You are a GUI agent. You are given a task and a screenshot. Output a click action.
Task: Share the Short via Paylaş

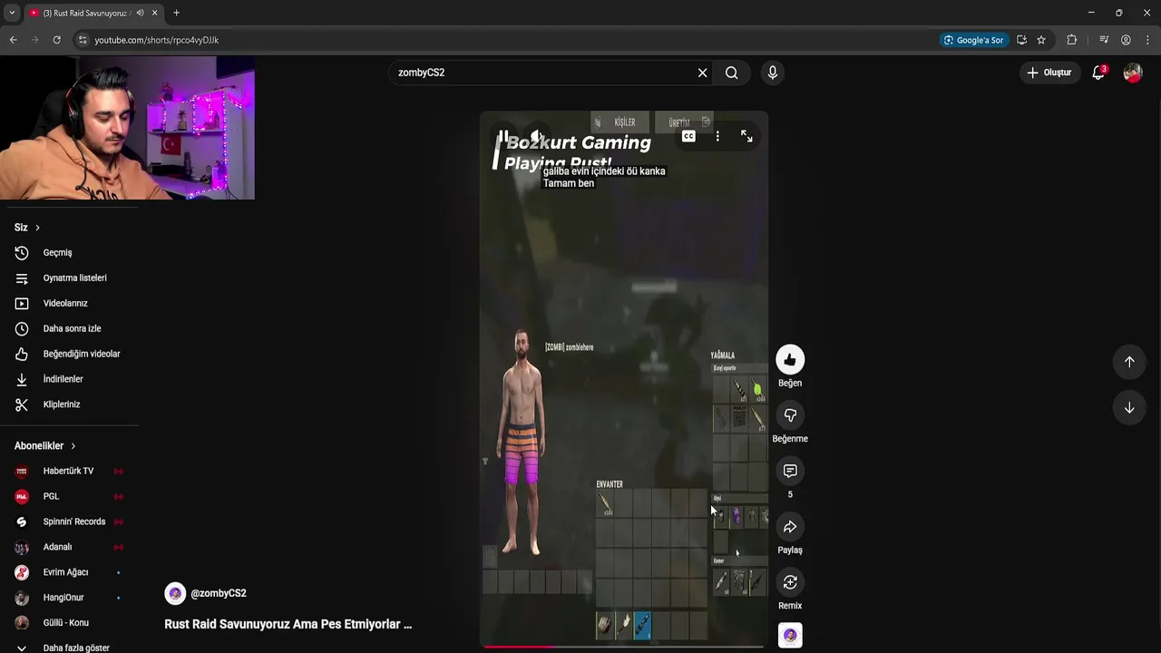point(790,527)
